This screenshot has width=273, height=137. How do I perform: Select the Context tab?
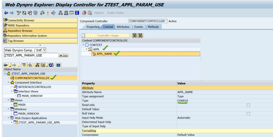pyautogui.click(x=108, y=27)
